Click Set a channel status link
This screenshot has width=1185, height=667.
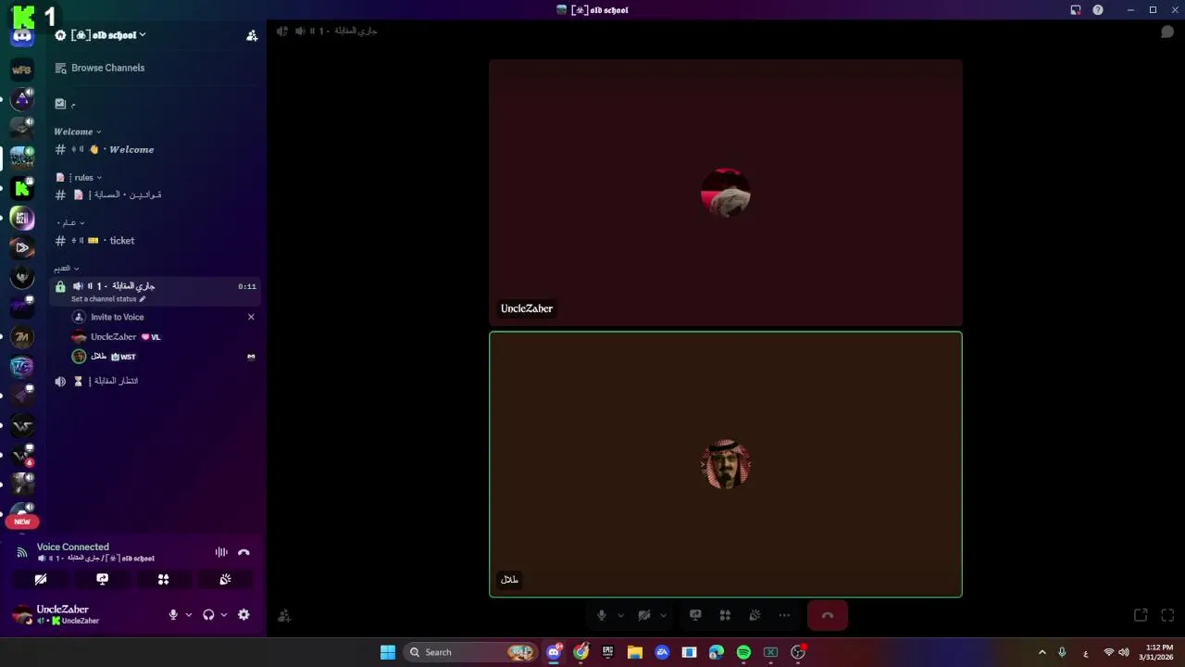108,299
